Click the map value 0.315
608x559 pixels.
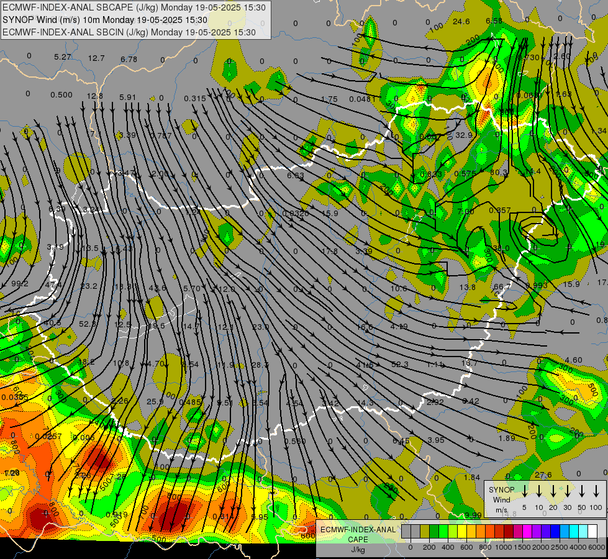coord(194,99)
